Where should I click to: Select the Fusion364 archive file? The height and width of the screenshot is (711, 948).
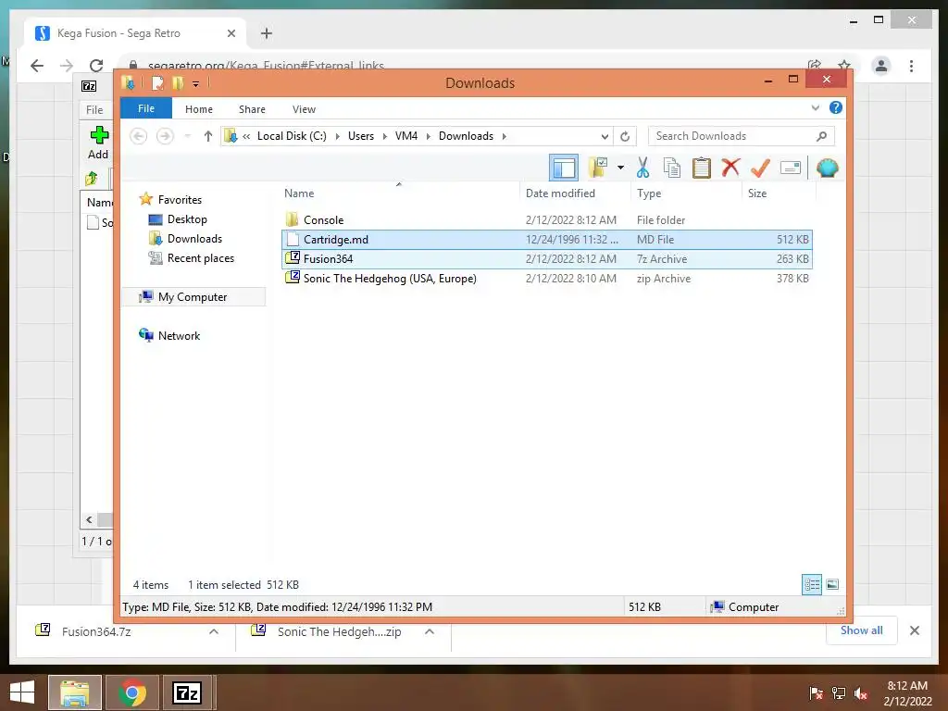(x=547, y=259)
